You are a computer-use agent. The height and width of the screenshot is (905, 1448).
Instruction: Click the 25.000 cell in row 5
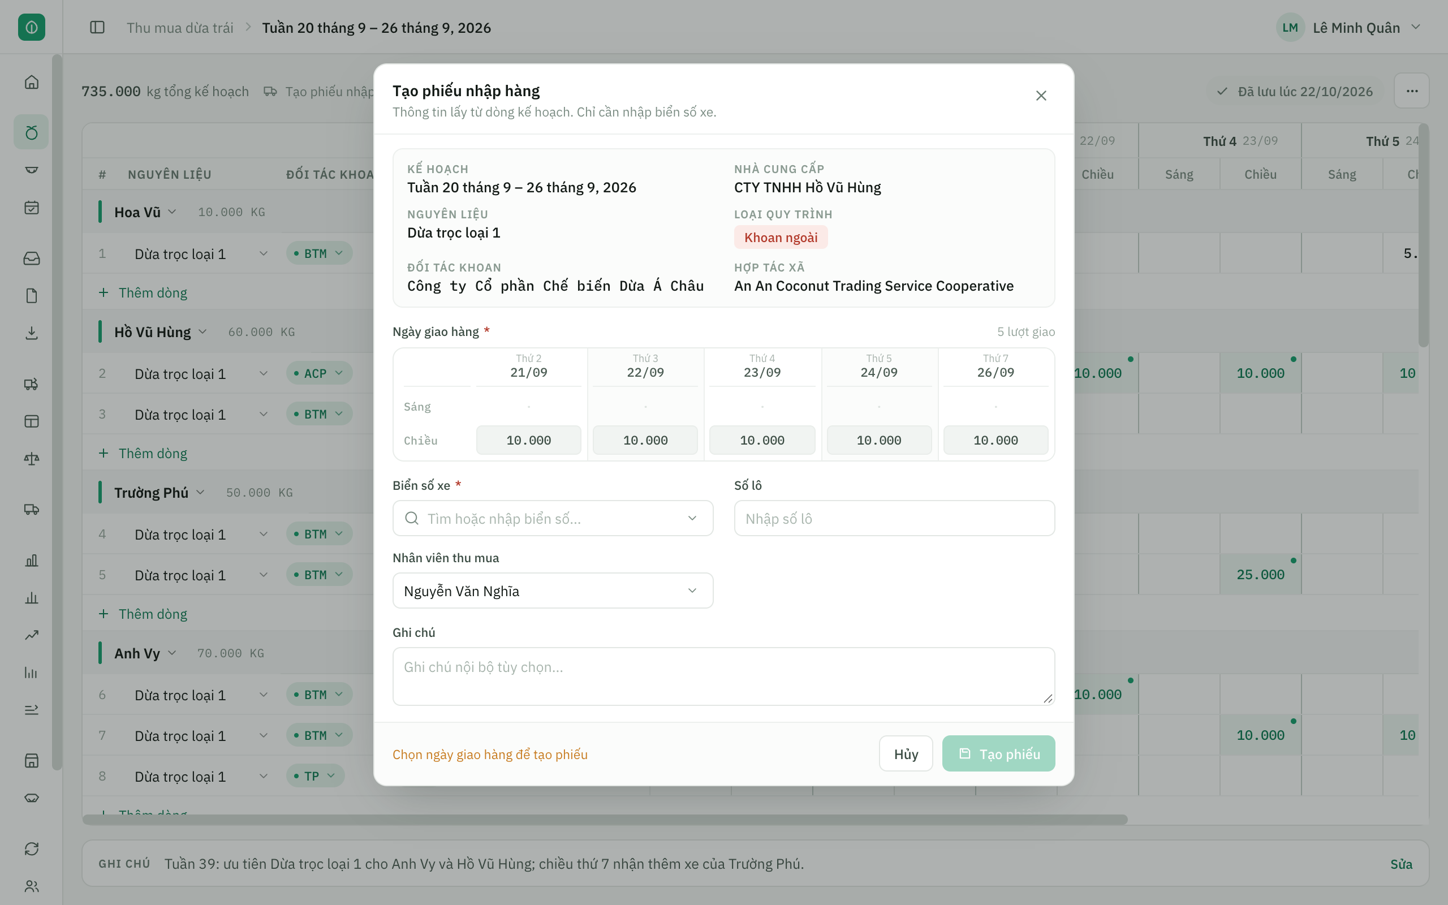(1260, 575)
